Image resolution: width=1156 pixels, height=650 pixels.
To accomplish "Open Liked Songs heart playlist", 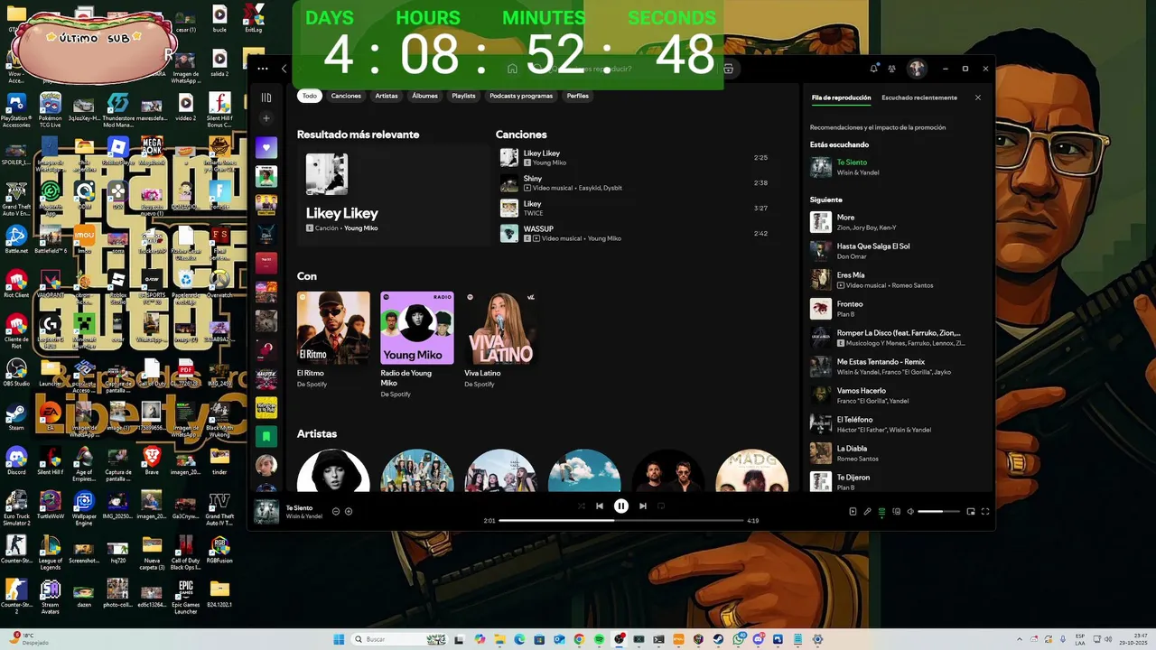I will (x=266, y=147).
